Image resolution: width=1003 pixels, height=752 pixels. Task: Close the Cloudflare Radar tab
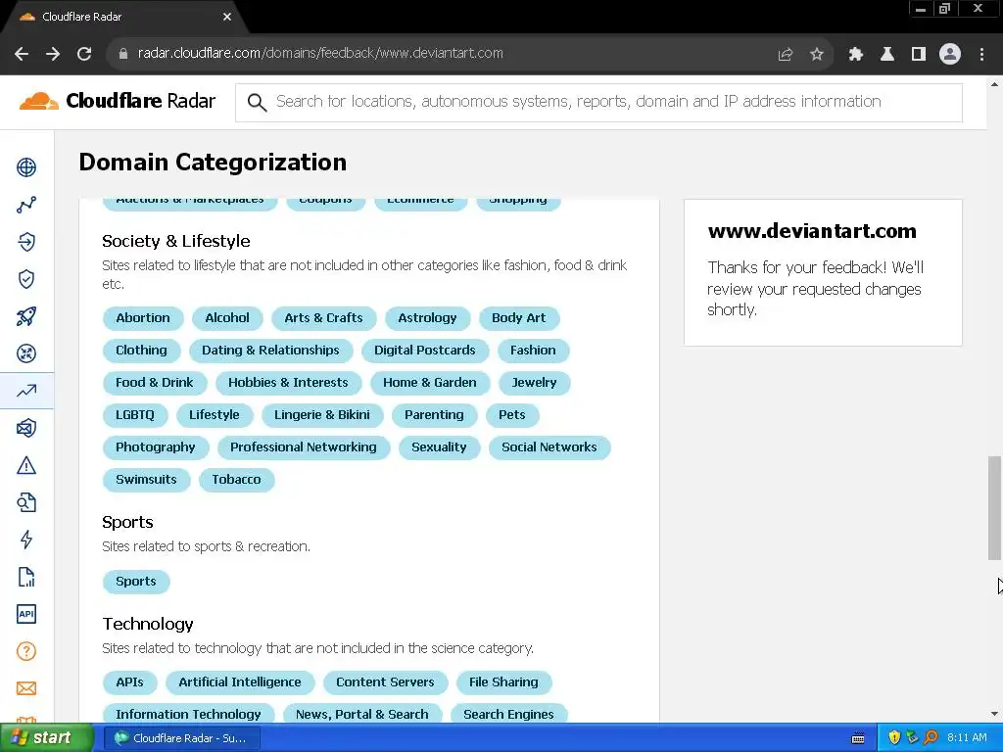tap(227, 17)
